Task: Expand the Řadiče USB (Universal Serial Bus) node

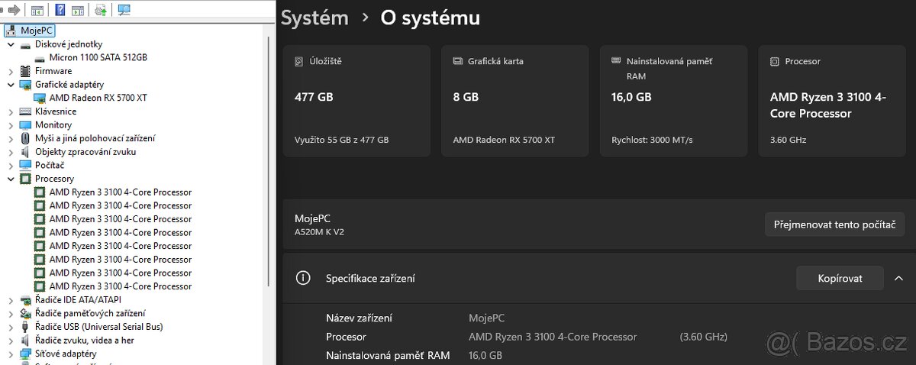Action: (11, 326)
